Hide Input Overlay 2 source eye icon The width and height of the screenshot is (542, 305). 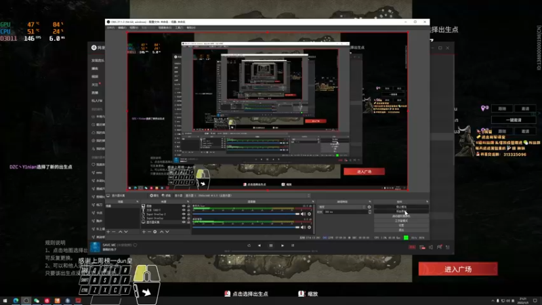pos(184,214)
